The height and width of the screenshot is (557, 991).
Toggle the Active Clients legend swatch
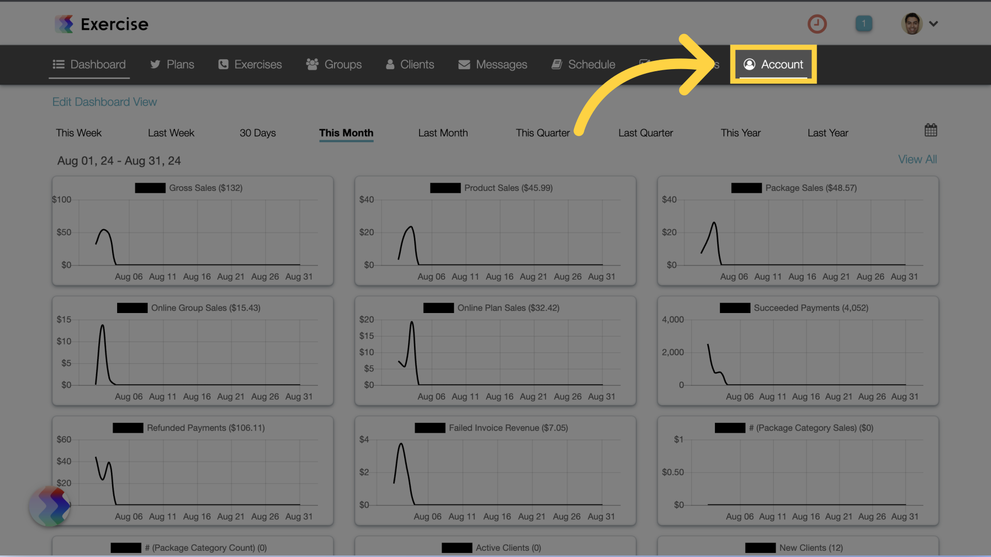point(457,548)
